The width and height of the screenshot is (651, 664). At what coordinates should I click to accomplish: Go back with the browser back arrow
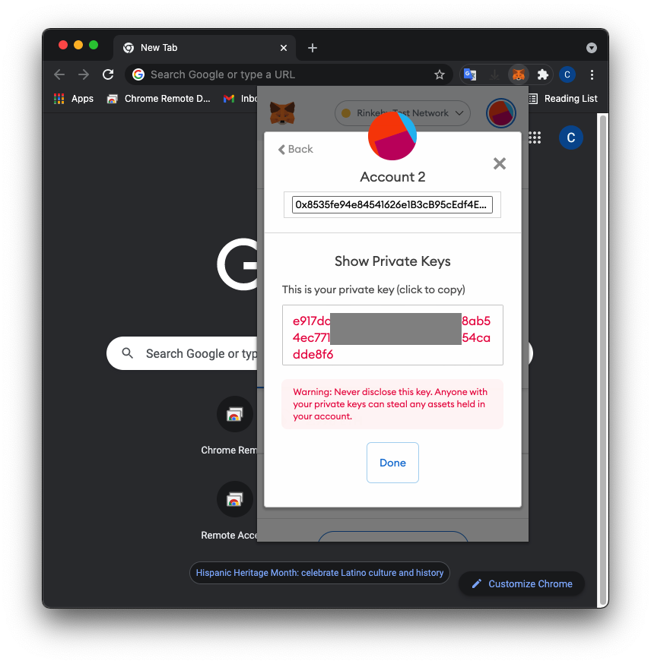pos(59,75)
